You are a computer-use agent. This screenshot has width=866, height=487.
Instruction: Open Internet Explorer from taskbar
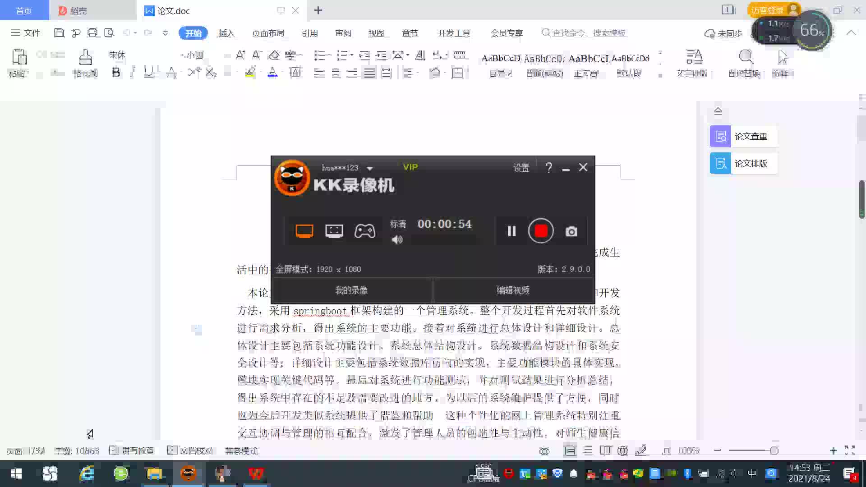point(87,473)
